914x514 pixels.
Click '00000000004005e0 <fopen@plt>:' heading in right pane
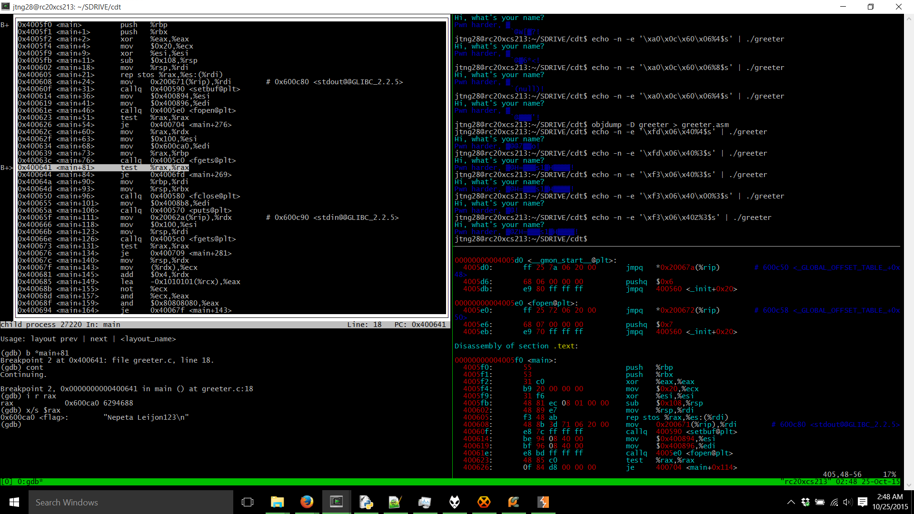(x=516, y=303)
